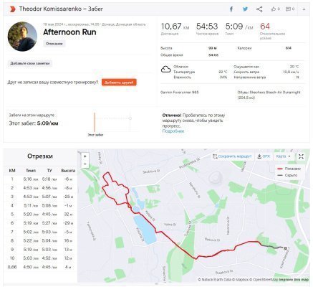Click the Добавить друзей orange button
This screenshot has width=313, height=287.
click(119, 83)
